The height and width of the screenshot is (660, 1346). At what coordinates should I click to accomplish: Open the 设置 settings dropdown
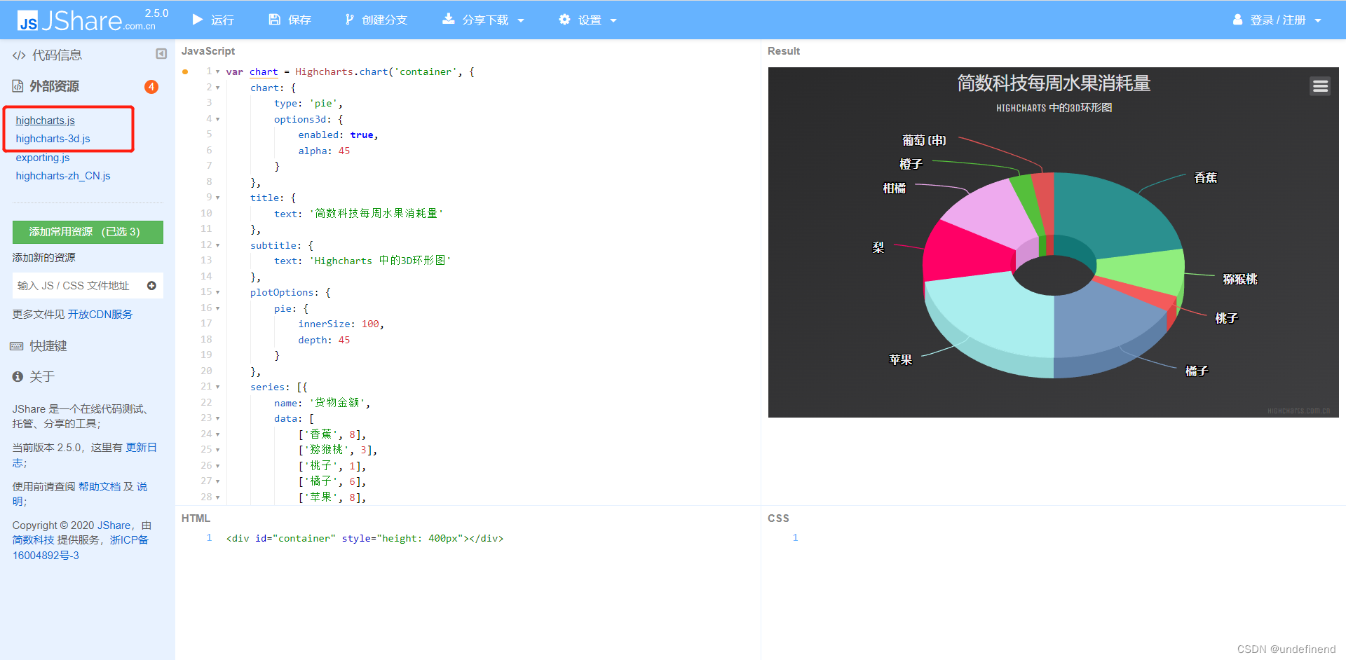pos(587,20)
